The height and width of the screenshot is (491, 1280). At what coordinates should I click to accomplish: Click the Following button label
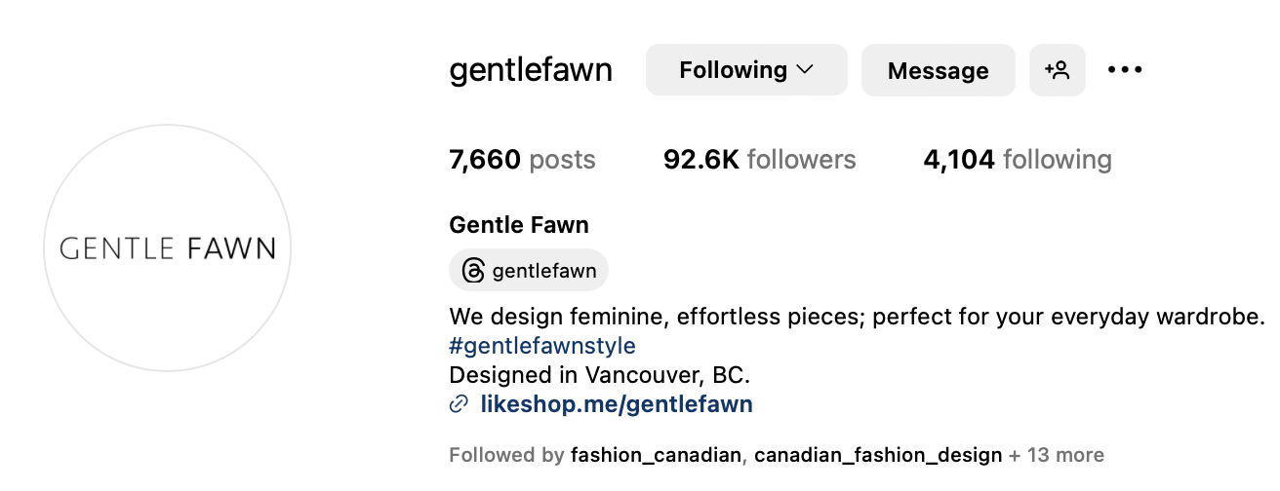pyautogui.click(x=733, y=70)
